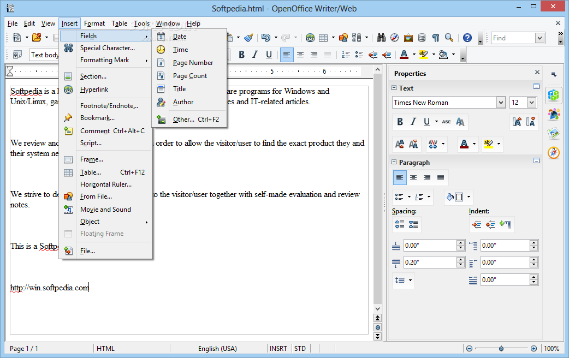Screen dimensions: 569x358
Task: Open paragraph background color dropdown
Action: tap(469, 197)
